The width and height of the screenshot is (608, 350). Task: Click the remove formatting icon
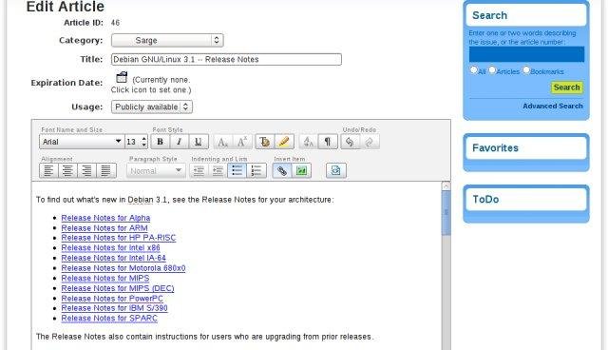pyautogui.click(x=308, y=142)
